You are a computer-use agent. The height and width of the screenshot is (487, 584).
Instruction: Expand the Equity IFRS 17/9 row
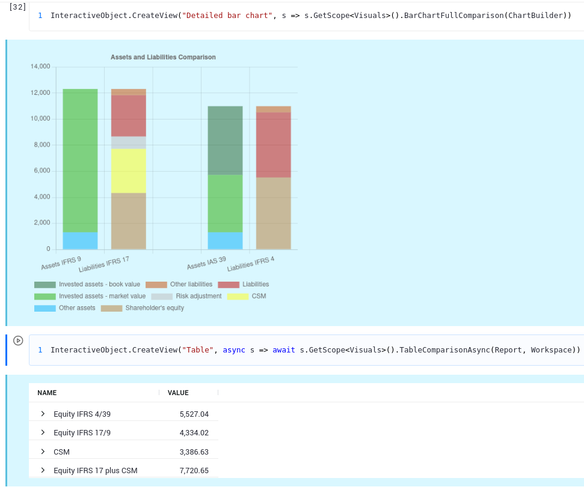(41, 432)
